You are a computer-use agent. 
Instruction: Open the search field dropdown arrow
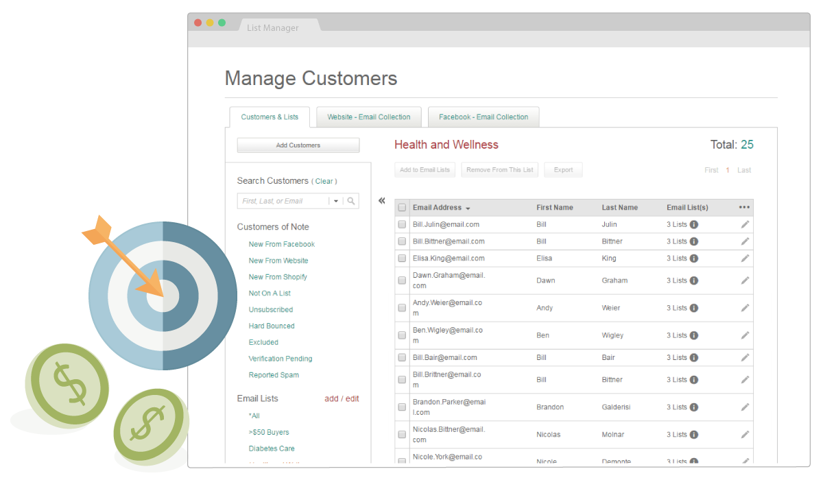(x=336, y=201)
